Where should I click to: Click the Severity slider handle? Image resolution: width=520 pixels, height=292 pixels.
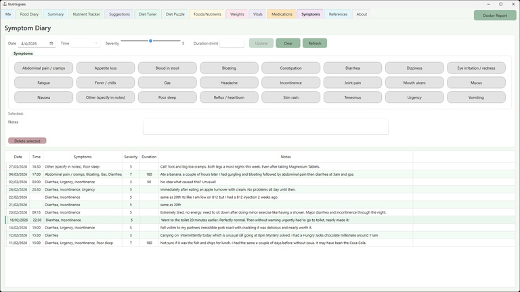(150, 41)
